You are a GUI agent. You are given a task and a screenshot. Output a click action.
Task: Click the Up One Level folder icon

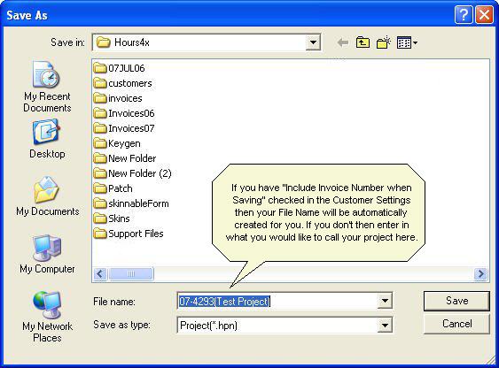(363, 42)
